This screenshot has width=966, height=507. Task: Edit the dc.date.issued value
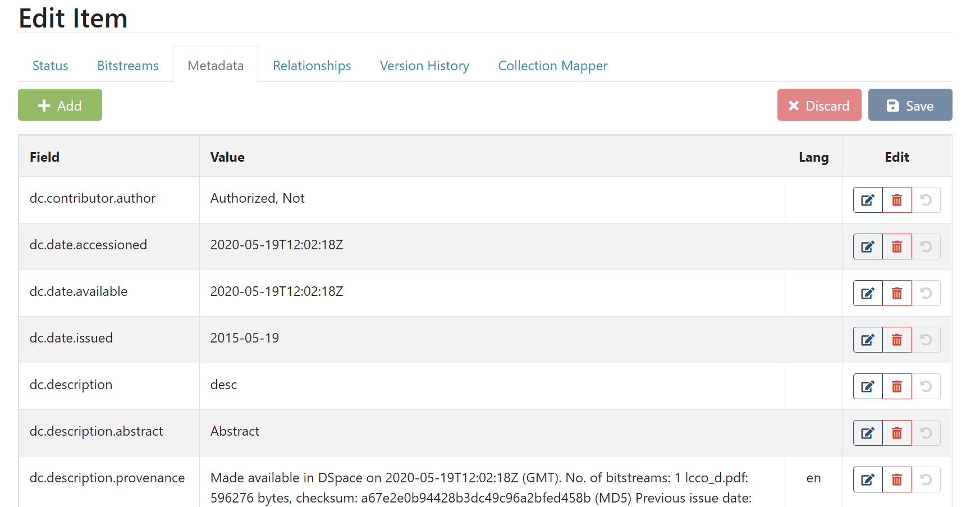click(867, 340)
